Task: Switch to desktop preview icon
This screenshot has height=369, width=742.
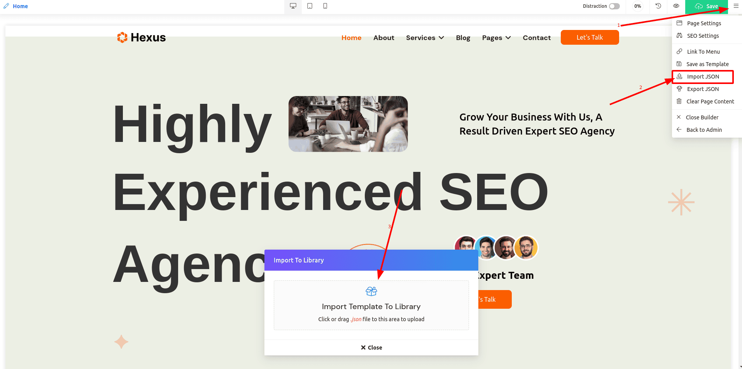Action: (x=293, y=6)
